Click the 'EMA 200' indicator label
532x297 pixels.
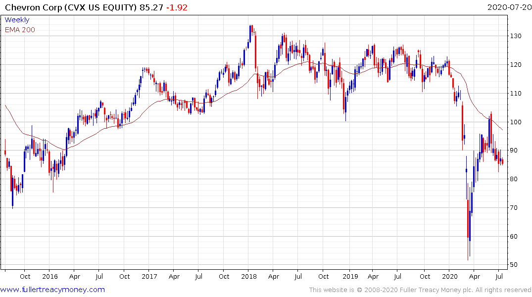point(20,30)
